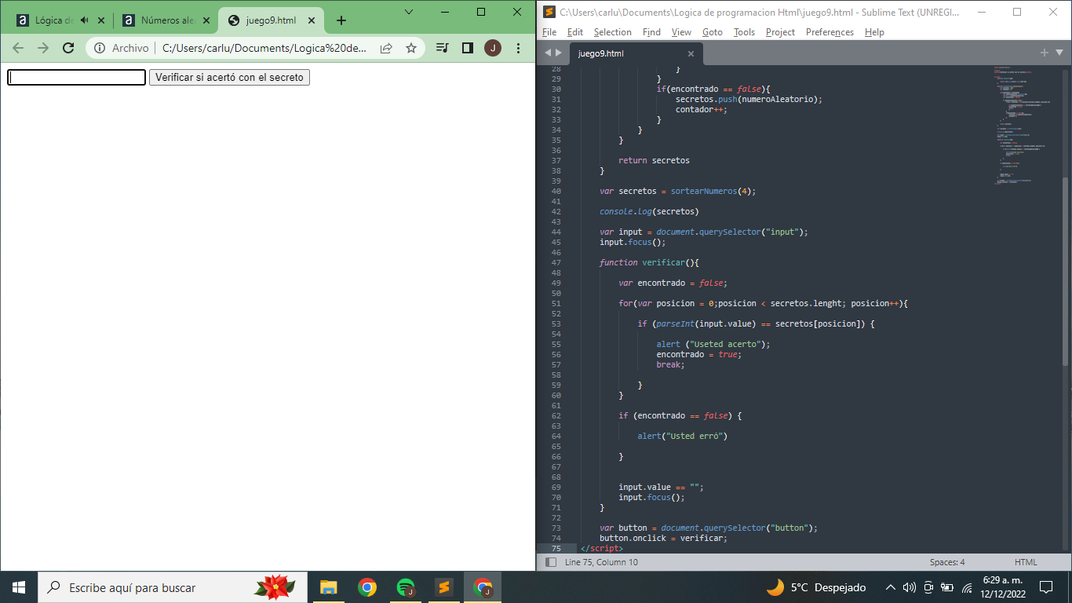Close juego9.html tab in Sublime
Screen dimensions: 1072x603
coord(691,53)
